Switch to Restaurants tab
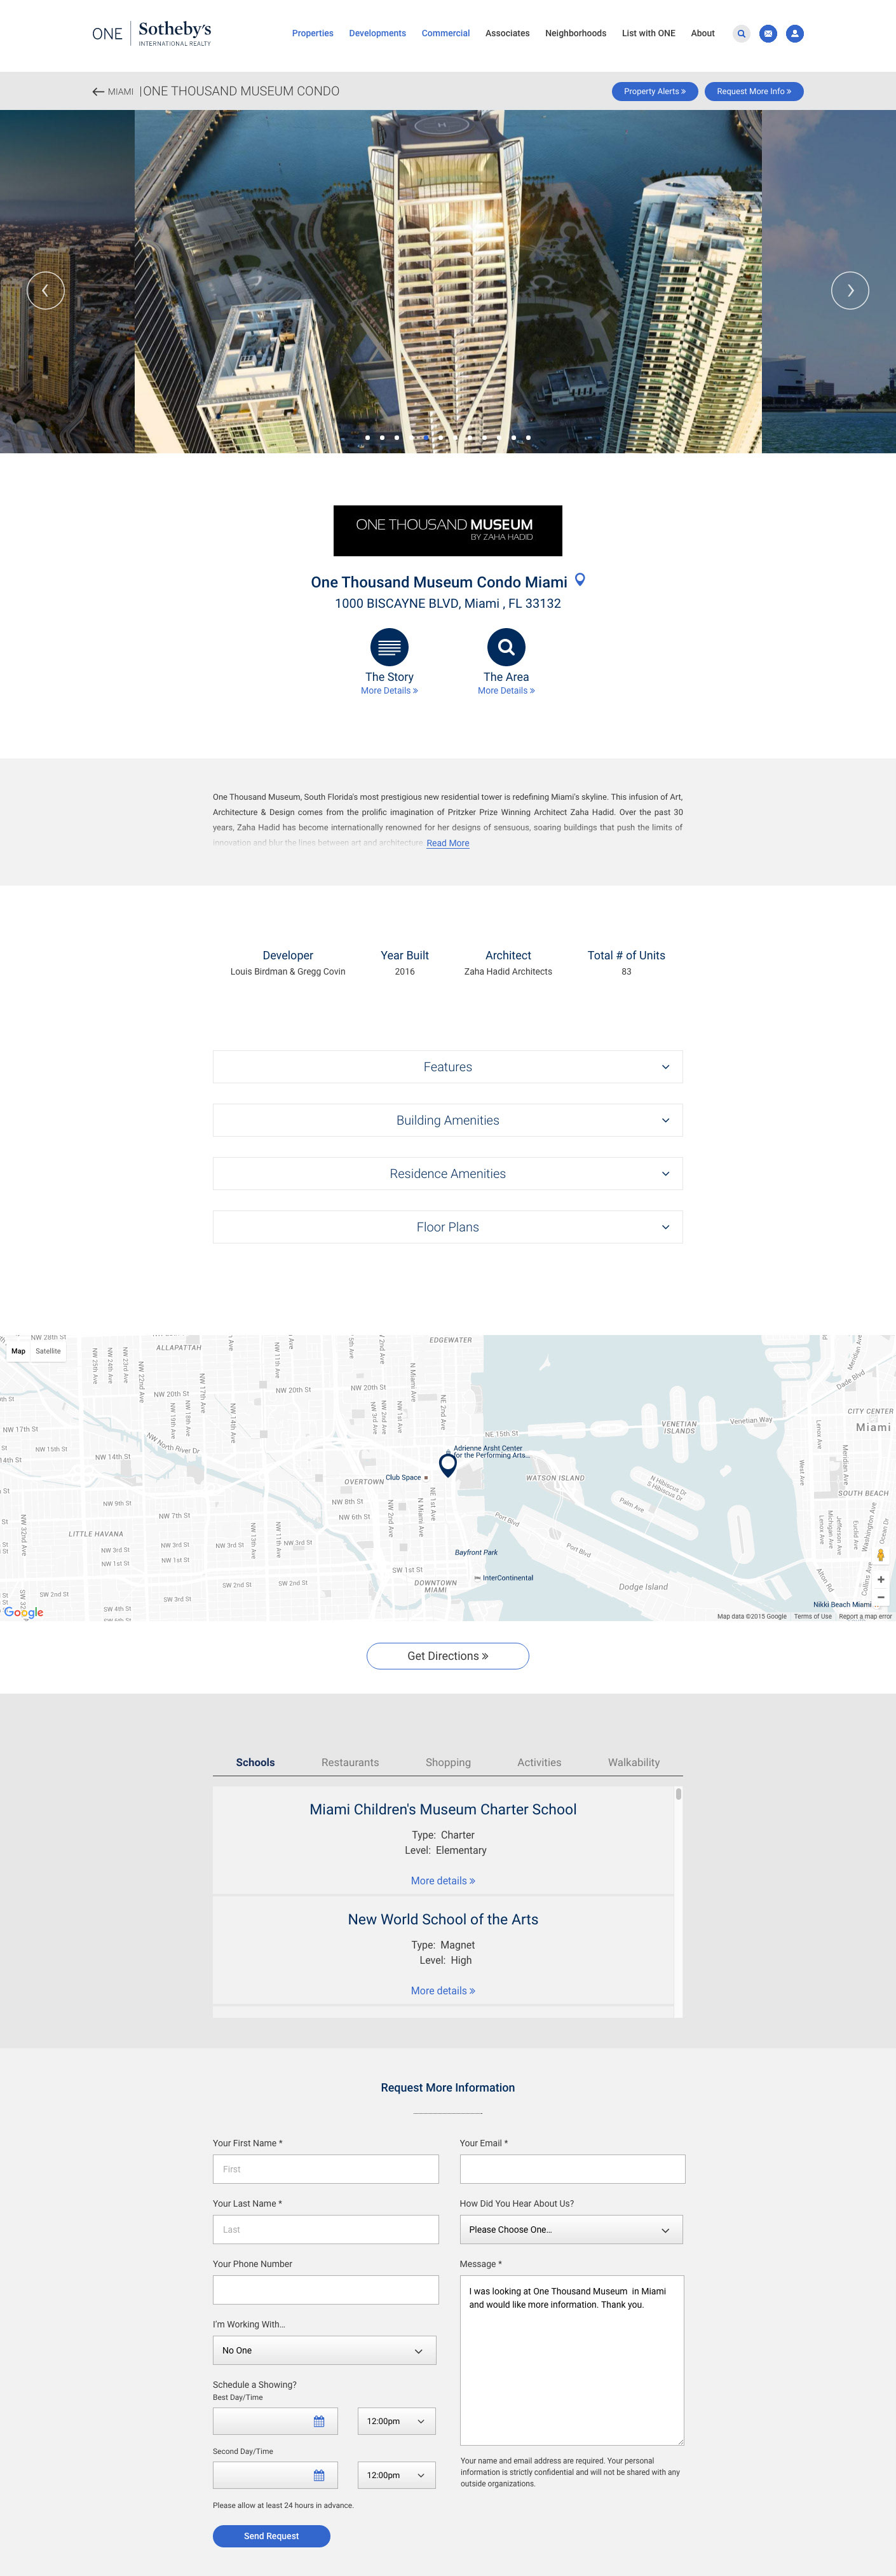 [x=350, y=1762]
